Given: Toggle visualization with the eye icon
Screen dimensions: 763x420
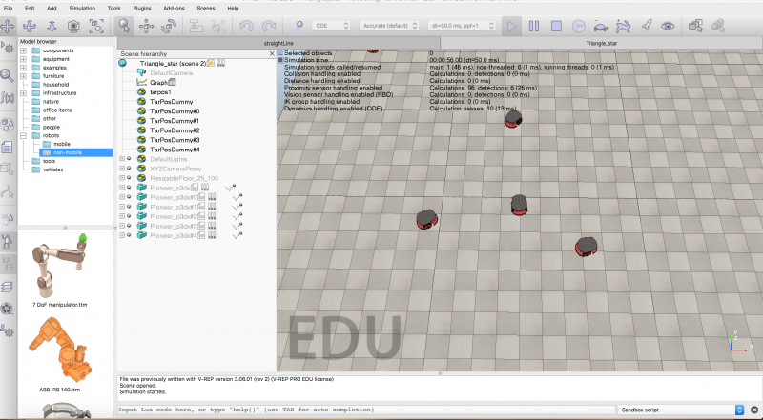Looking at the screenshot, I should 669,26.
